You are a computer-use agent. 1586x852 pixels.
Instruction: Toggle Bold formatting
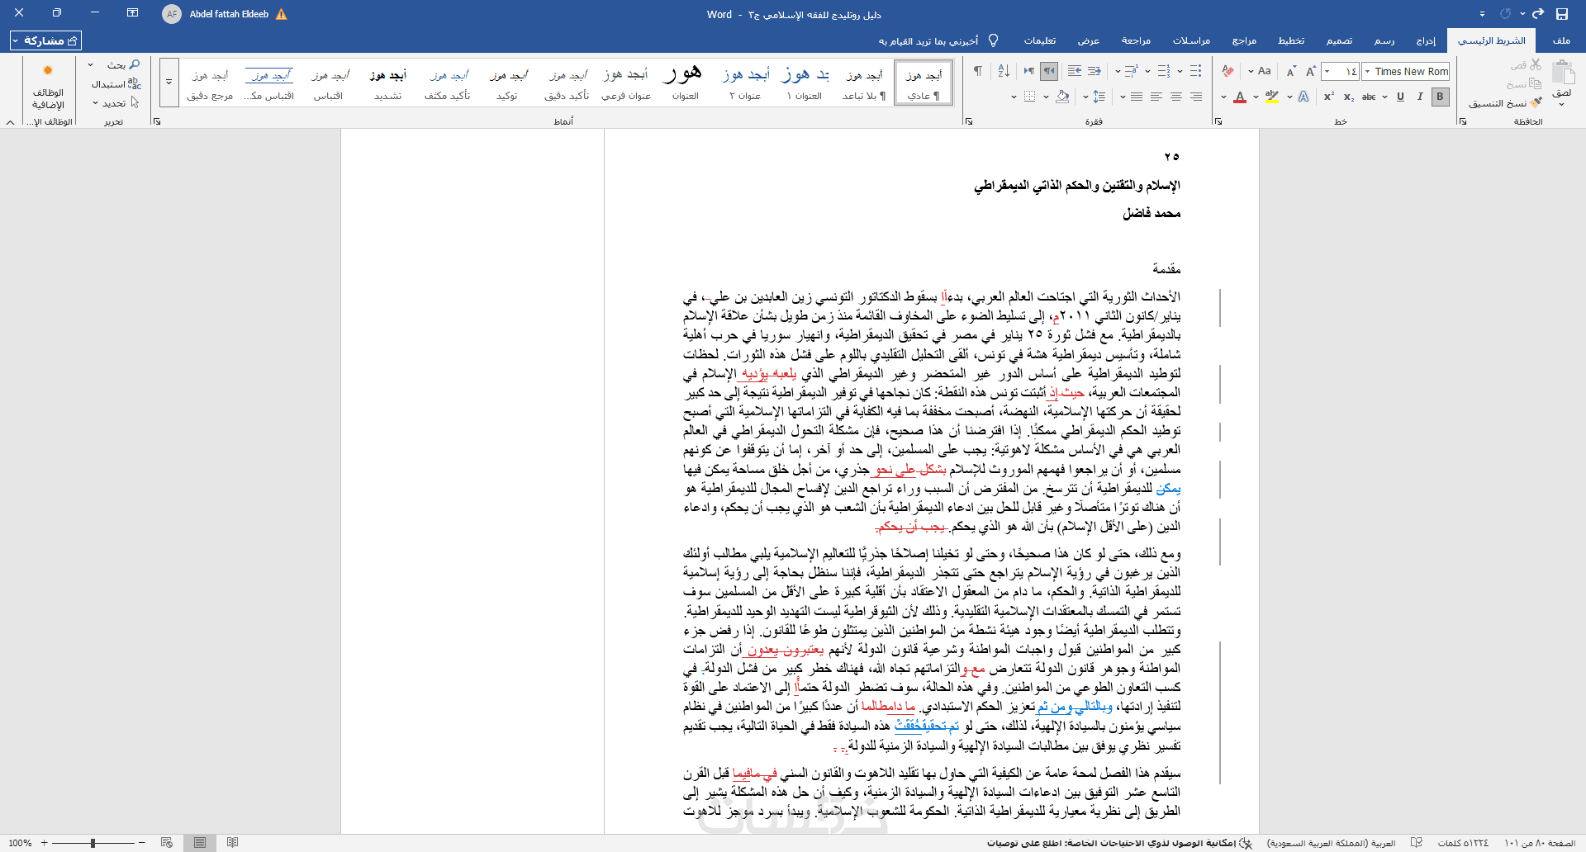point(1440,97)
